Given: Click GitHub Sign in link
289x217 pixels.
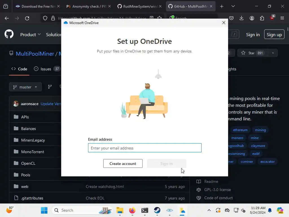Looking at the screenshot, I should point(253,35).
